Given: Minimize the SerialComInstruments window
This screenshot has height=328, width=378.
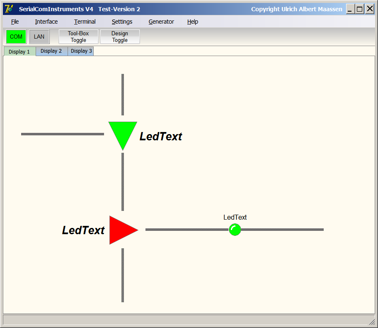Looking at the screenshot, I should [350, 9].
